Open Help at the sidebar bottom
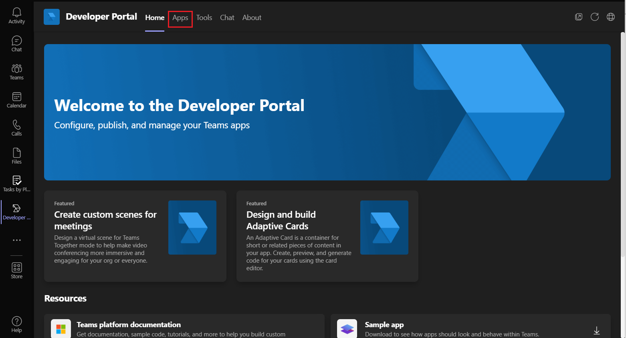This screenshot has width=626, height=338. [16, 324]
